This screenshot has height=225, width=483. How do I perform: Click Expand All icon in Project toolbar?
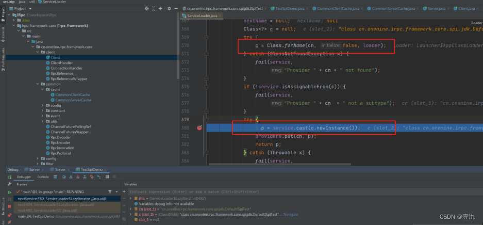pos(154,9)
